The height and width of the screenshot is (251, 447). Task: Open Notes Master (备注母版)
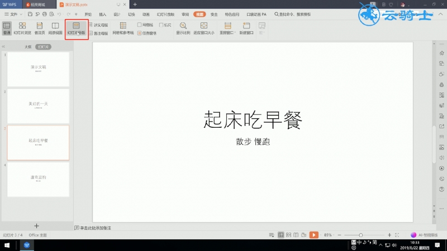point(99,33)
